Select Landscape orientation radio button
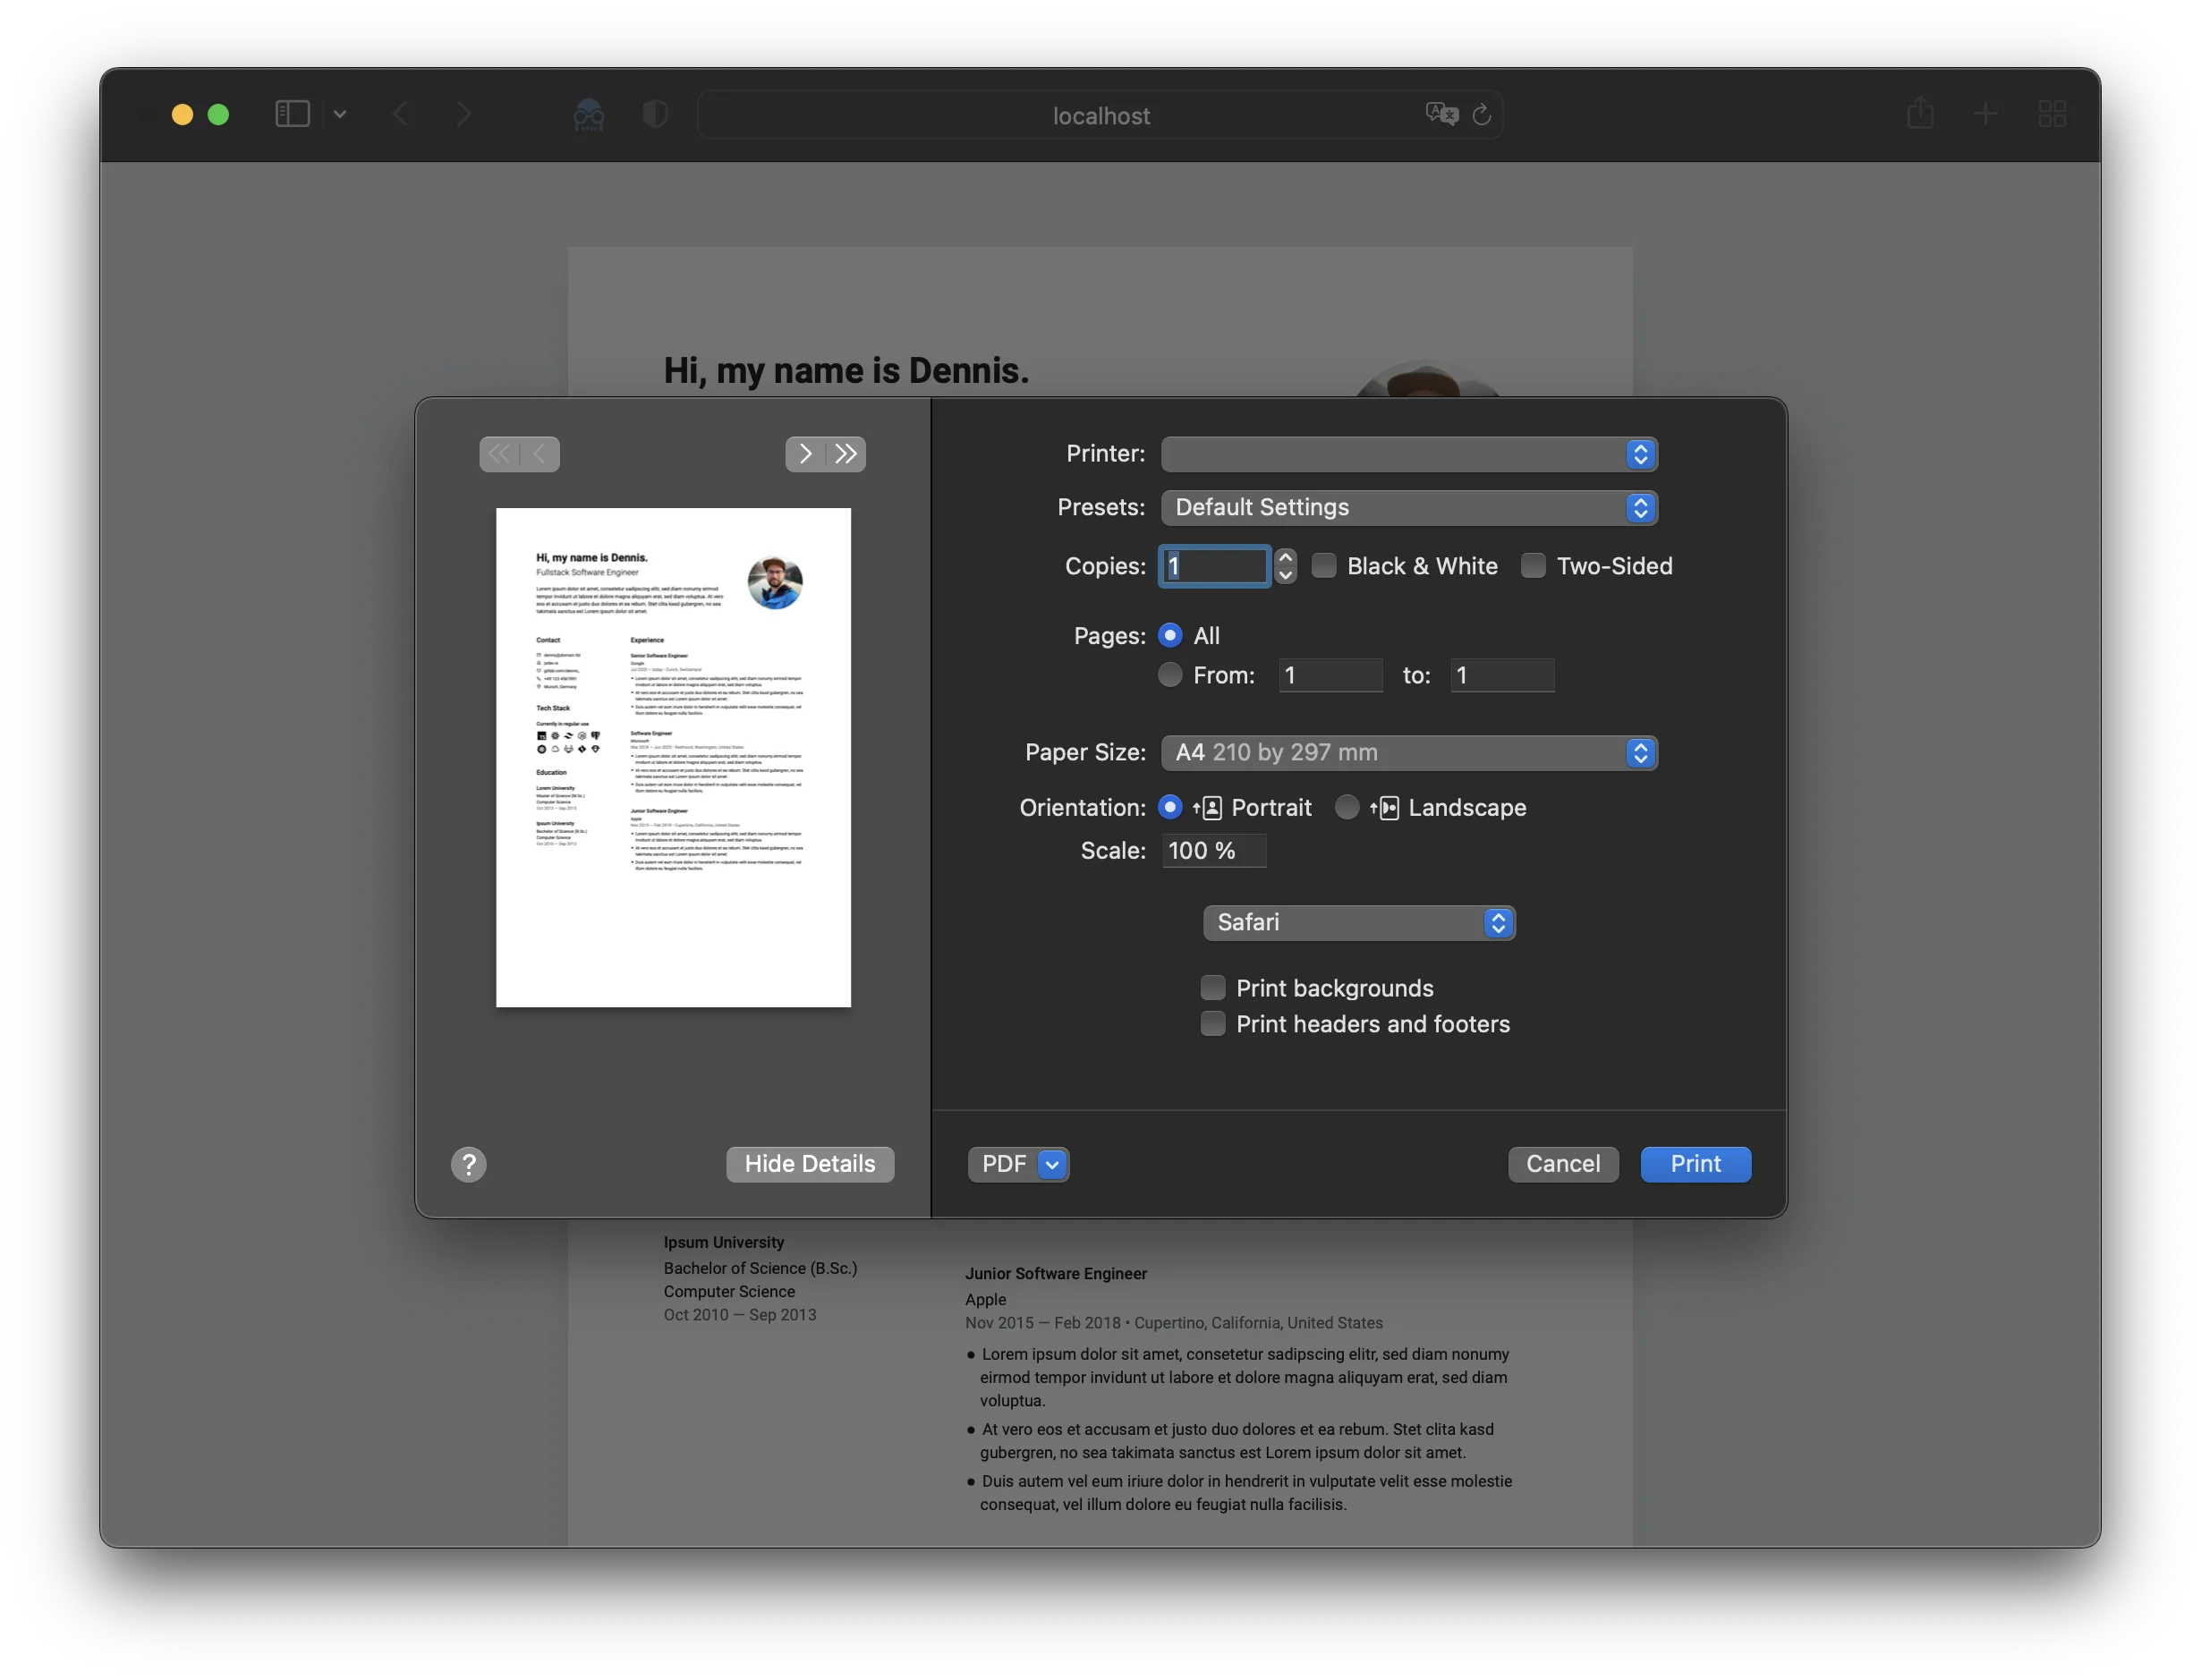2201x1680 pixels. 1347,808
